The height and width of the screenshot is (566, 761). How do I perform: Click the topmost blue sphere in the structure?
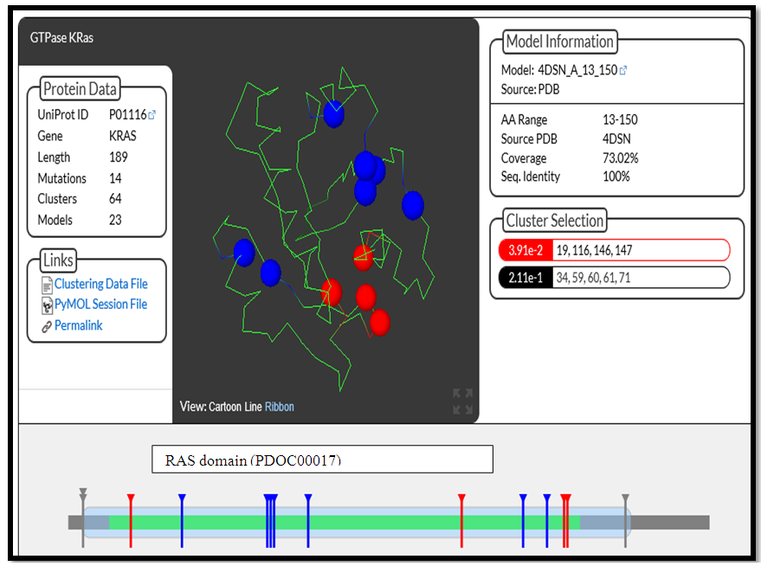[333, 113]
